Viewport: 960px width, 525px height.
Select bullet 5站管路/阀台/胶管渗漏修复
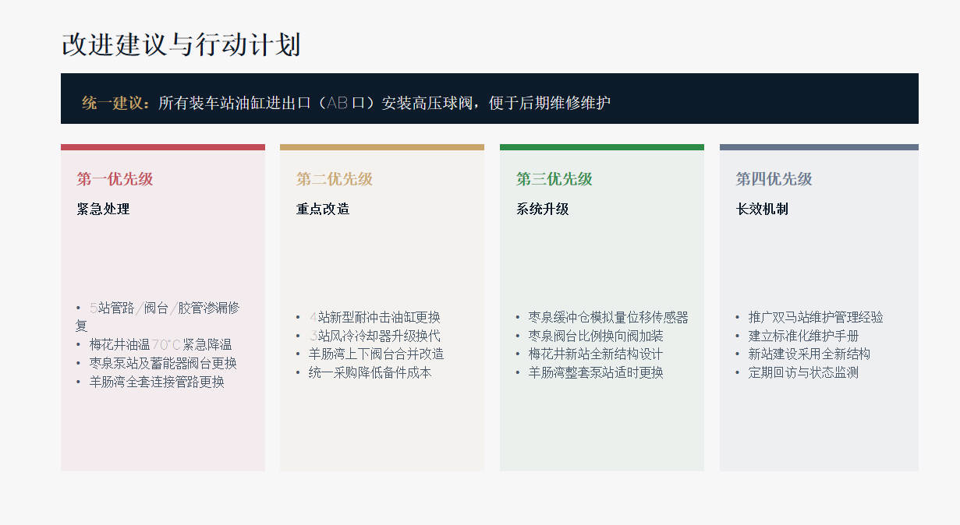pyautogui.click(x=157, y=316)
